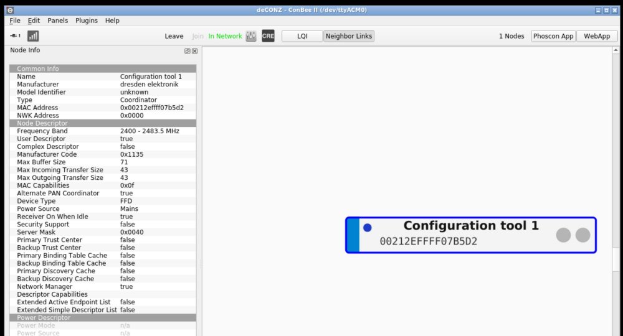623x336 pixels.
Task: Open the Phoscon App
Action: coord(553,36)
